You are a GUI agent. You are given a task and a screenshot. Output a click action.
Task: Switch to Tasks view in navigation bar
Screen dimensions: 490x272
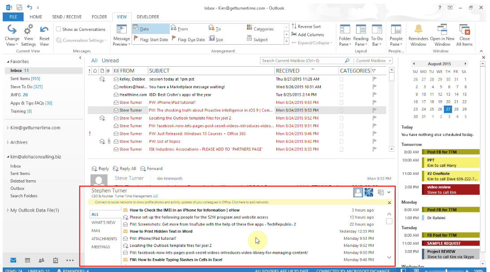(55, 260)
